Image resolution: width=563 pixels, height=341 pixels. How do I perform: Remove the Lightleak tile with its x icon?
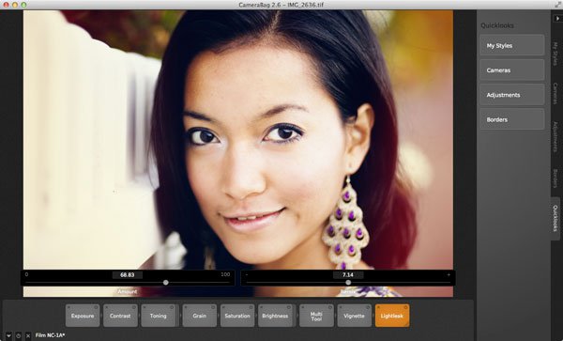click(x=378, y=307)
